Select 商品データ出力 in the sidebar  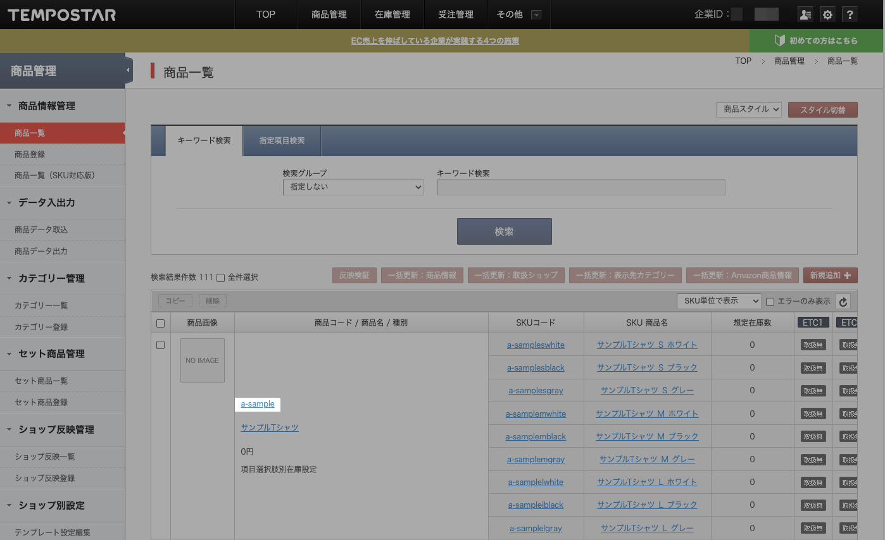(62, 251)
